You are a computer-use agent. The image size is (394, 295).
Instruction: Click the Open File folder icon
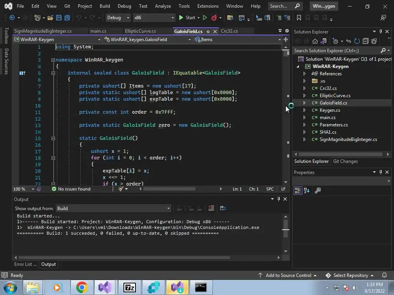pos(50,18)
